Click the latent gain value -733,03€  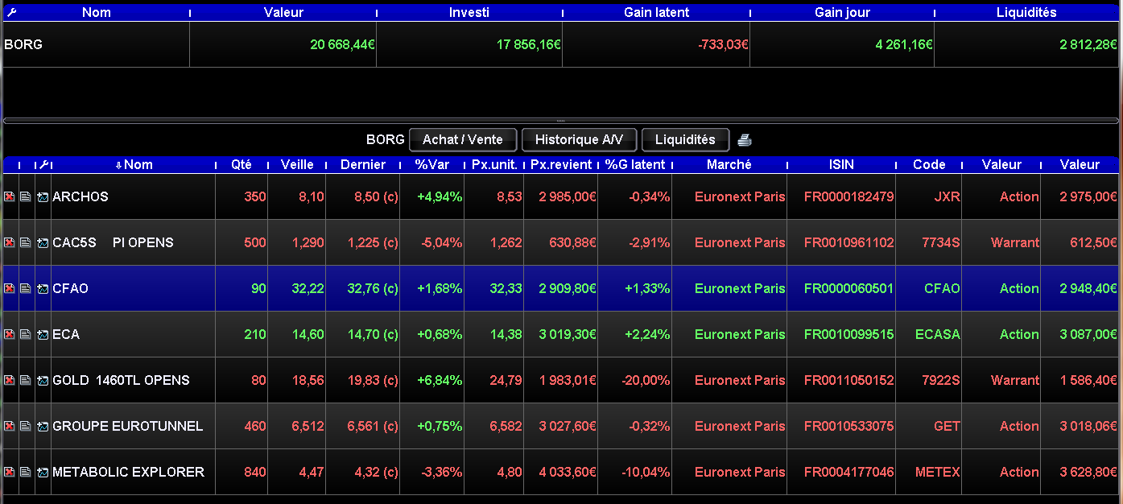724,45
